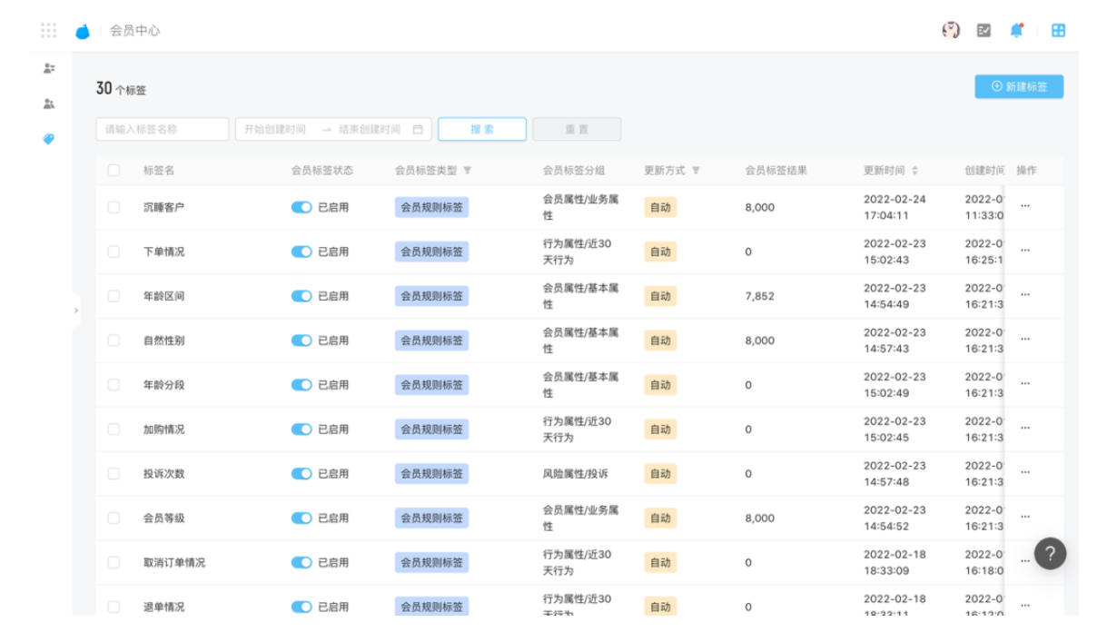Check the select-all checkbox in table header

click(x=114, y=170)
